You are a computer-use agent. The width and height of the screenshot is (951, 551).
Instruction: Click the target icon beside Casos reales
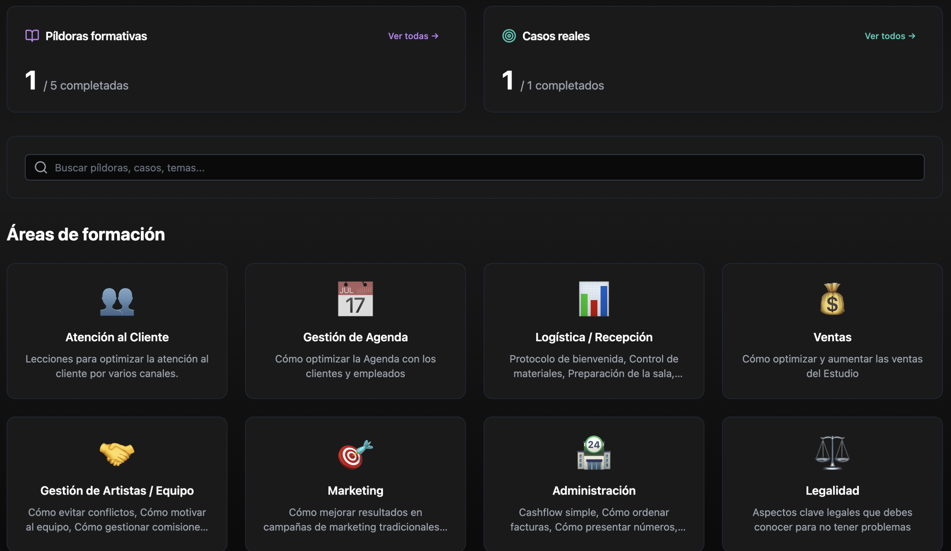pos(509,36)
